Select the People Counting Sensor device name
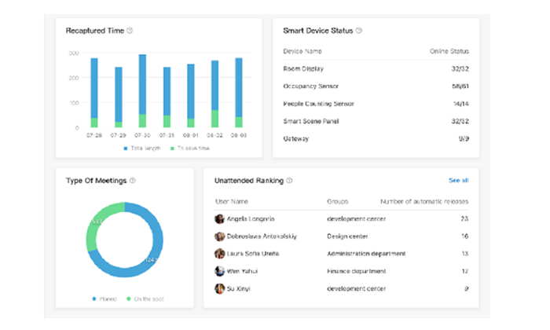Viewport: 550px width, 330px height. click(x=318, y=104)
